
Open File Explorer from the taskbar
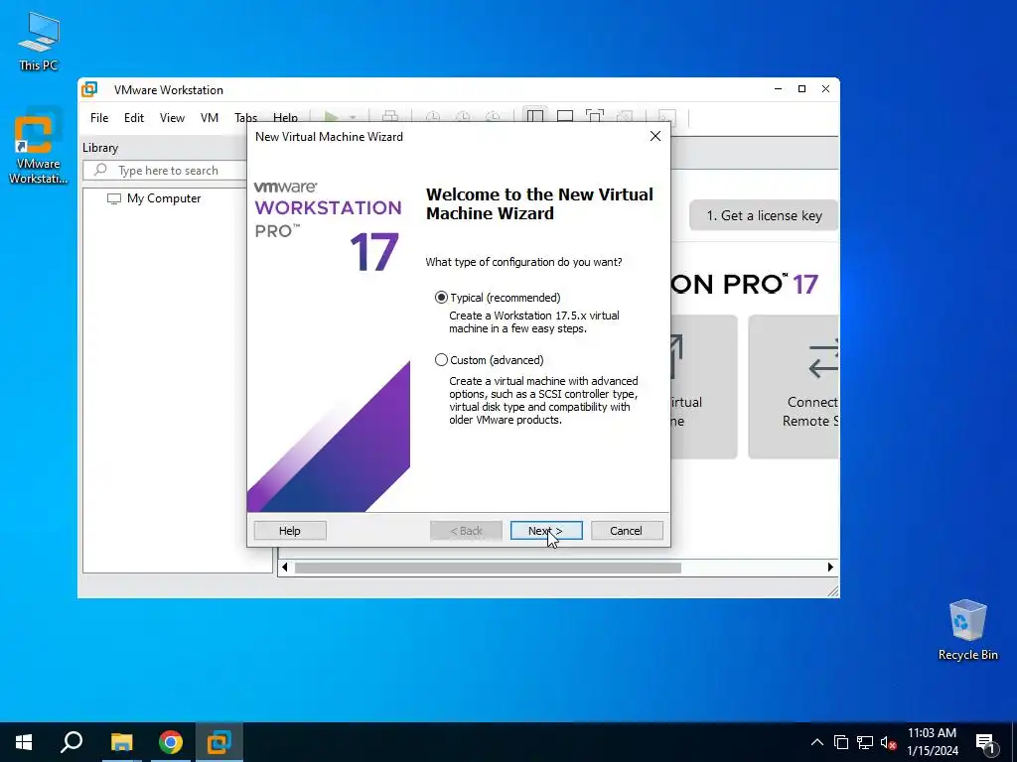[121, 742]
